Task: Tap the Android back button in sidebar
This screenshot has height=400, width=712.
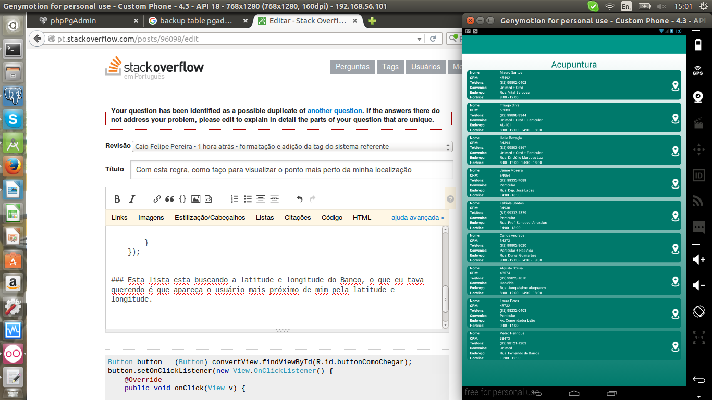Action: point(698,379)
